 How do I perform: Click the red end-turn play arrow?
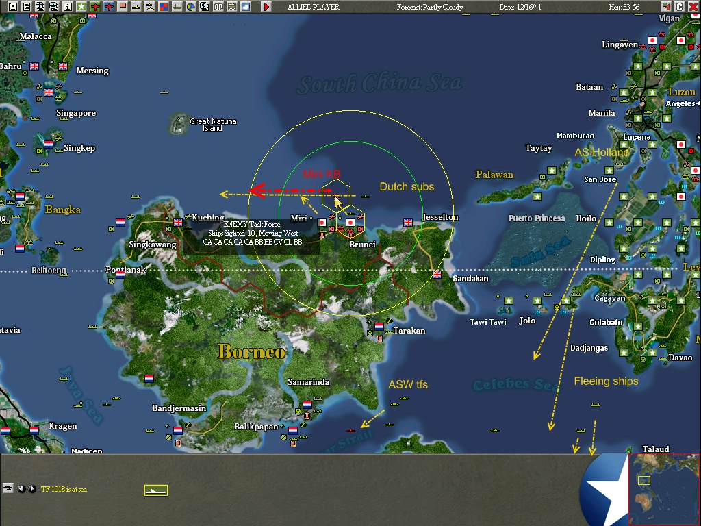pos(266,6)
